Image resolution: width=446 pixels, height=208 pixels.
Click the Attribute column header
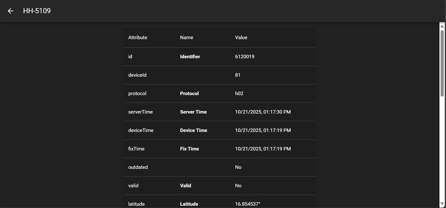tap(138, 37)
